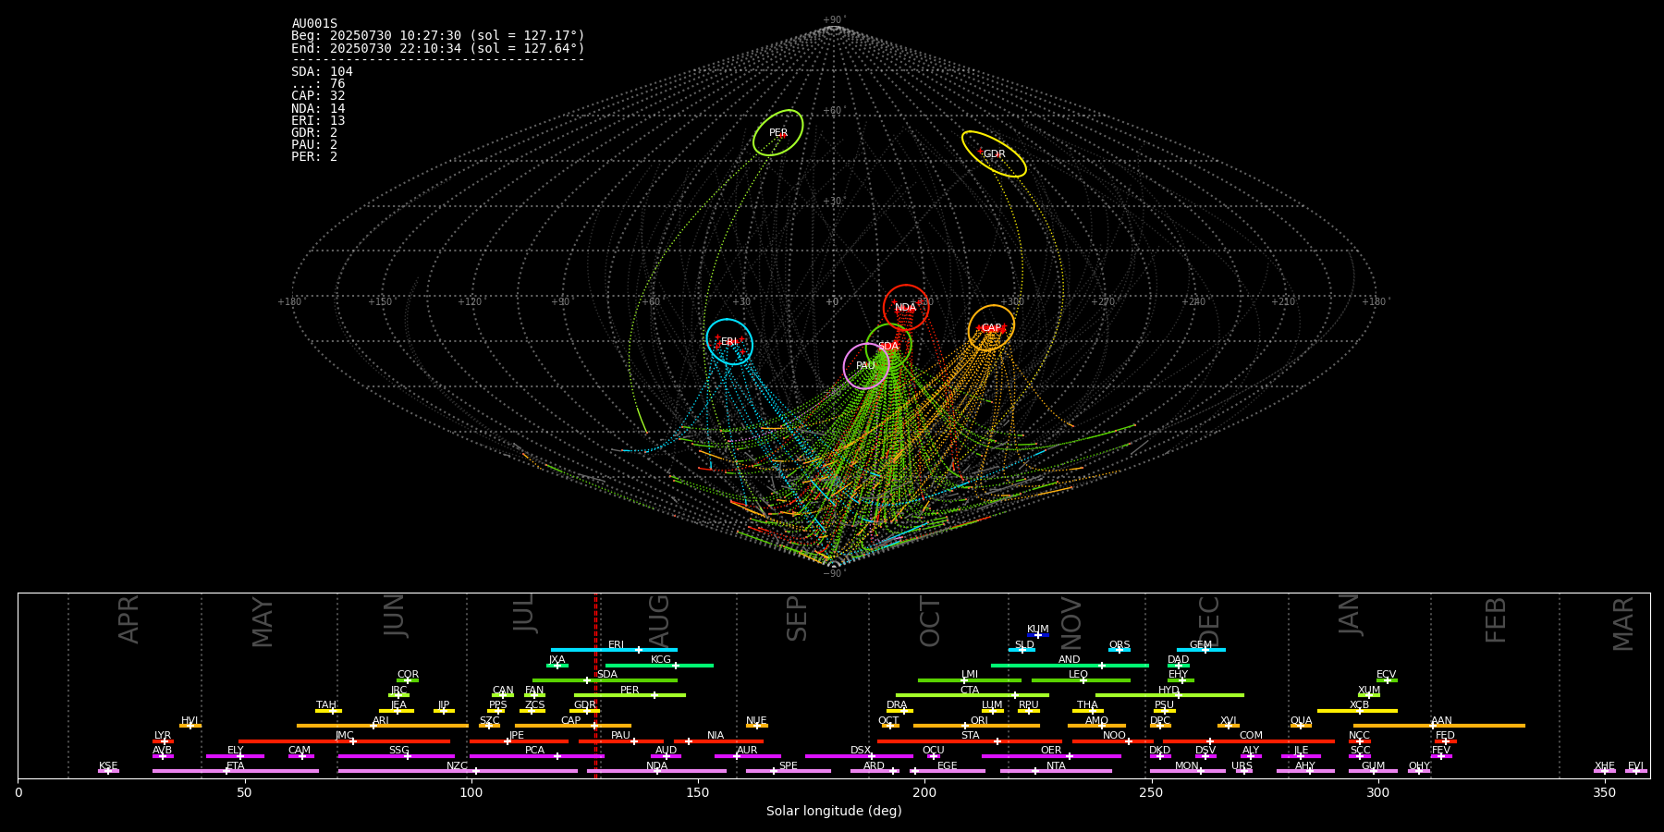Select the COM shower bar in timeline
Viewport: 1664px width, 832px height.
pos(1249,741)
